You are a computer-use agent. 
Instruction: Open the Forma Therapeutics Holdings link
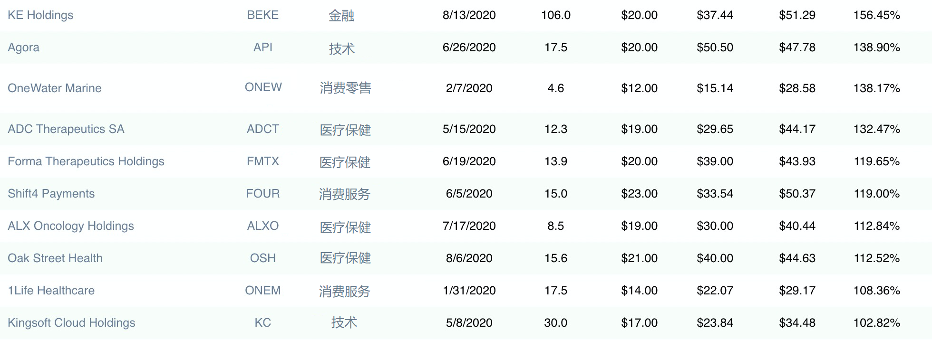click(x=86, y=161)
